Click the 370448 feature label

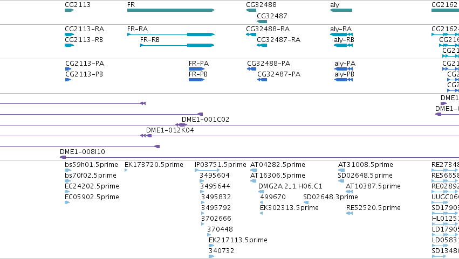(x=220, y=230)
